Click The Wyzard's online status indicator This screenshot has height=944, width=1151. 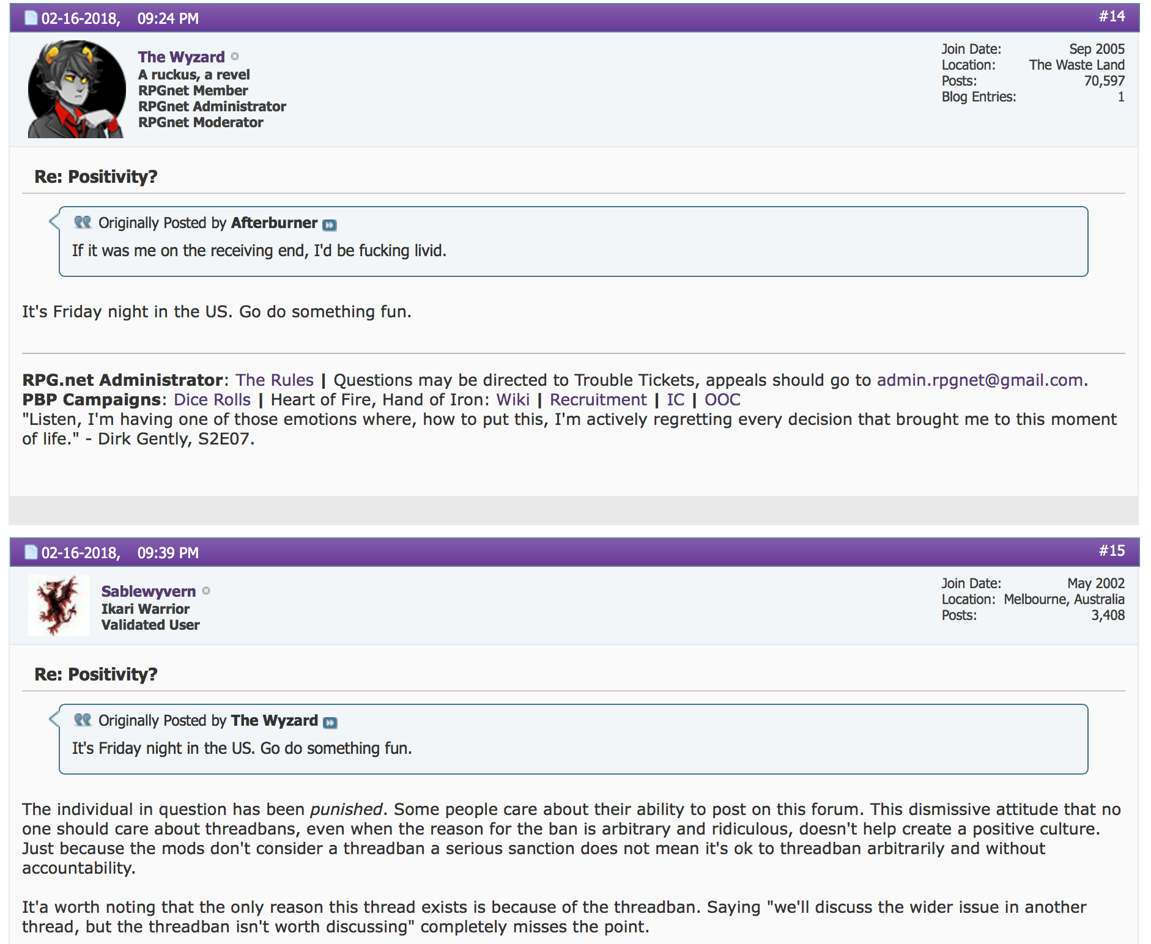[x=235, y=57]
